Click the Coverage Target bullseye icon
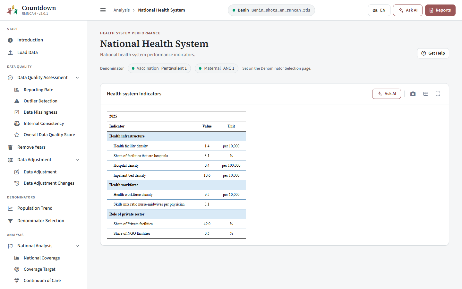Image resolution: width=462 pixels, height=289 pixels. [x=17, y=269]
